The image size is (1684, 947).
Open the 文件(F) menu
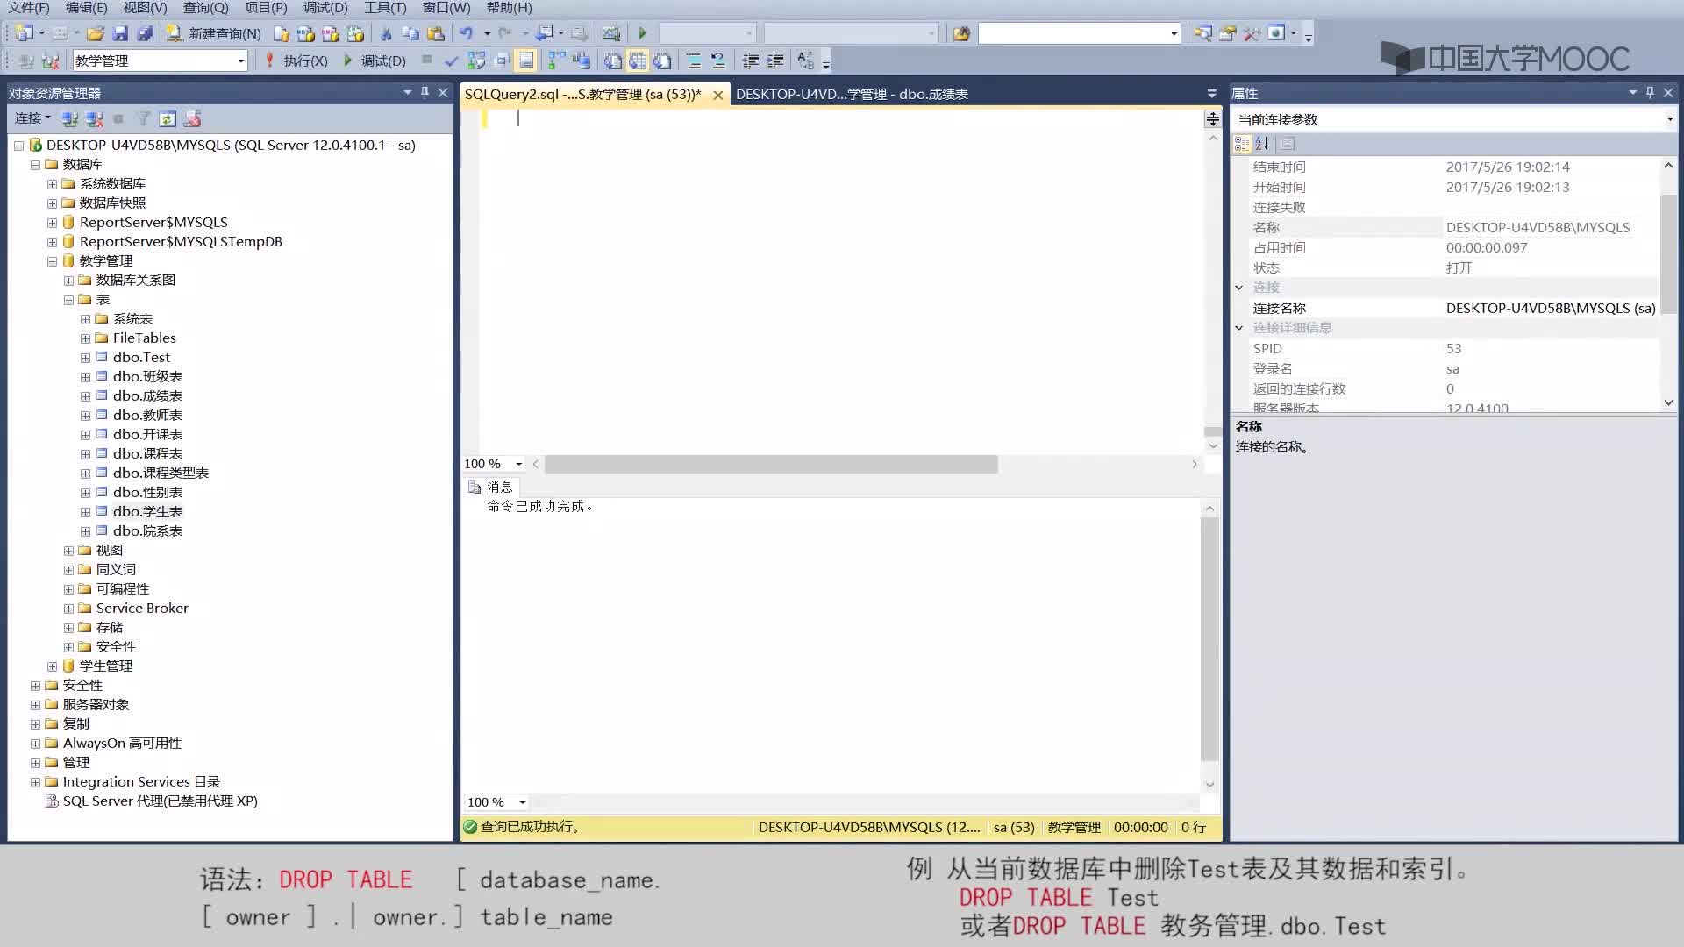click(29, 8)
